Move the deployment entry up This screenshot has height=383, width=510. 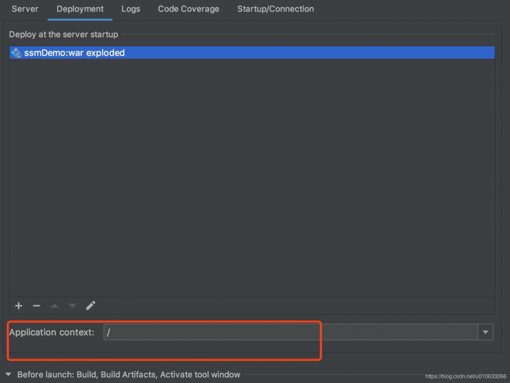tap(54, 305)
